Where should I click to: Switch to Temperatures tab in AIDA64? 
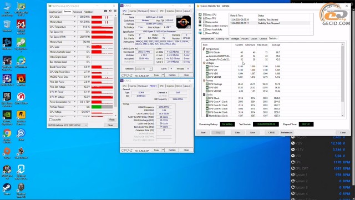[x=207, y=39]
